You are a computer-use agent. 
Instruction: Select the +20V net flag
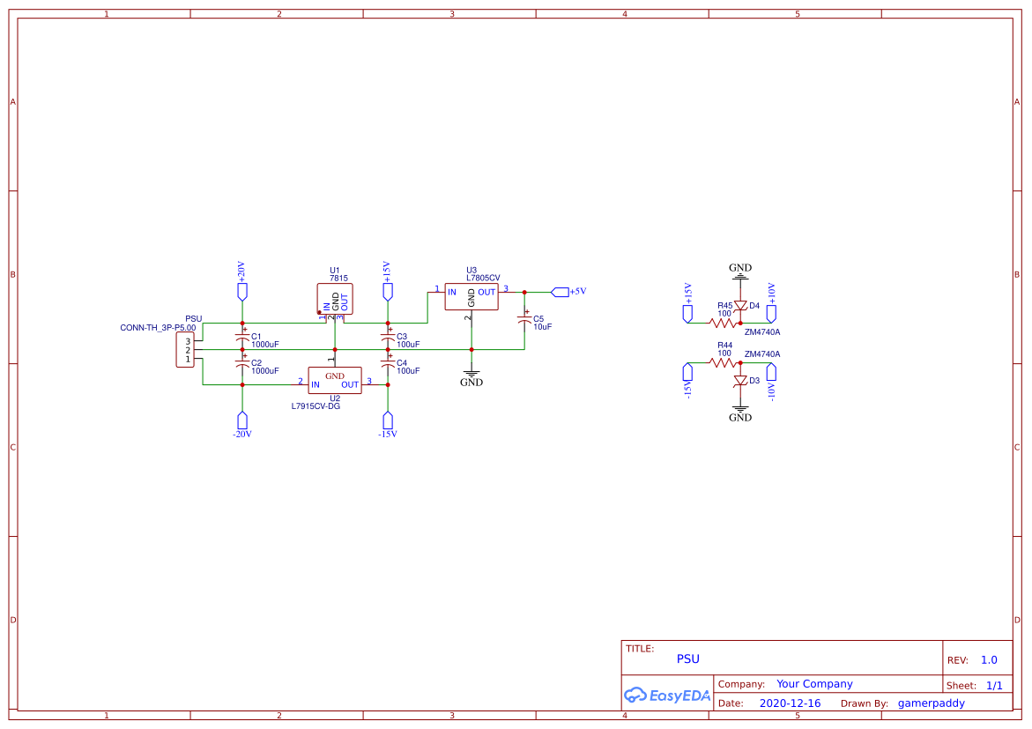click(x=241, y=291)
